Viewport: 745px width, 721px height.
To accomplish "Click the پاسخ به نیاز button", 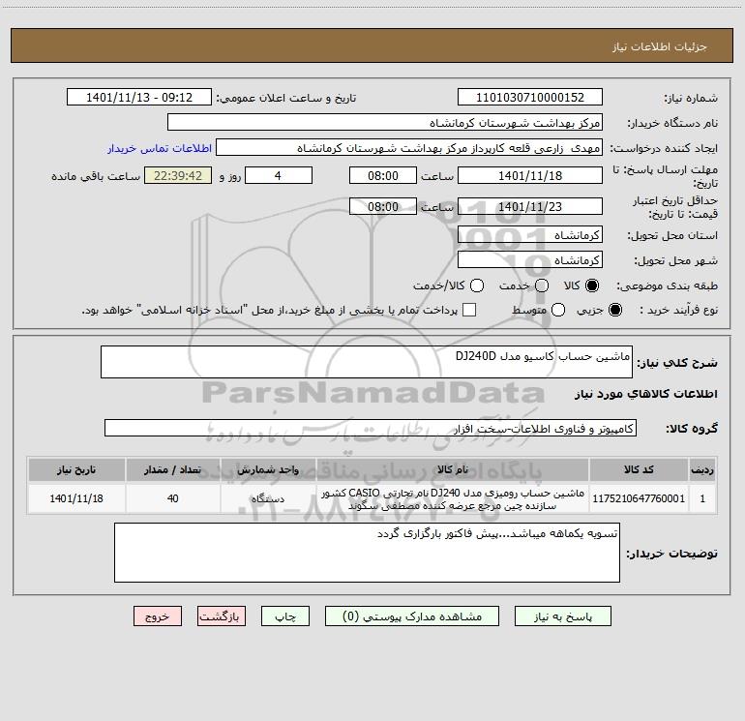I will (x=563, y=616).
